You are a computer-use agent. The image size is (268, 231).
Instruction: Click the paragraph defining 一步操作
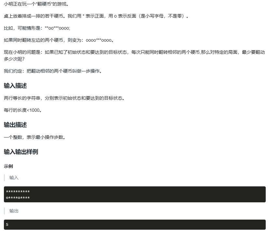coord(54,71)
